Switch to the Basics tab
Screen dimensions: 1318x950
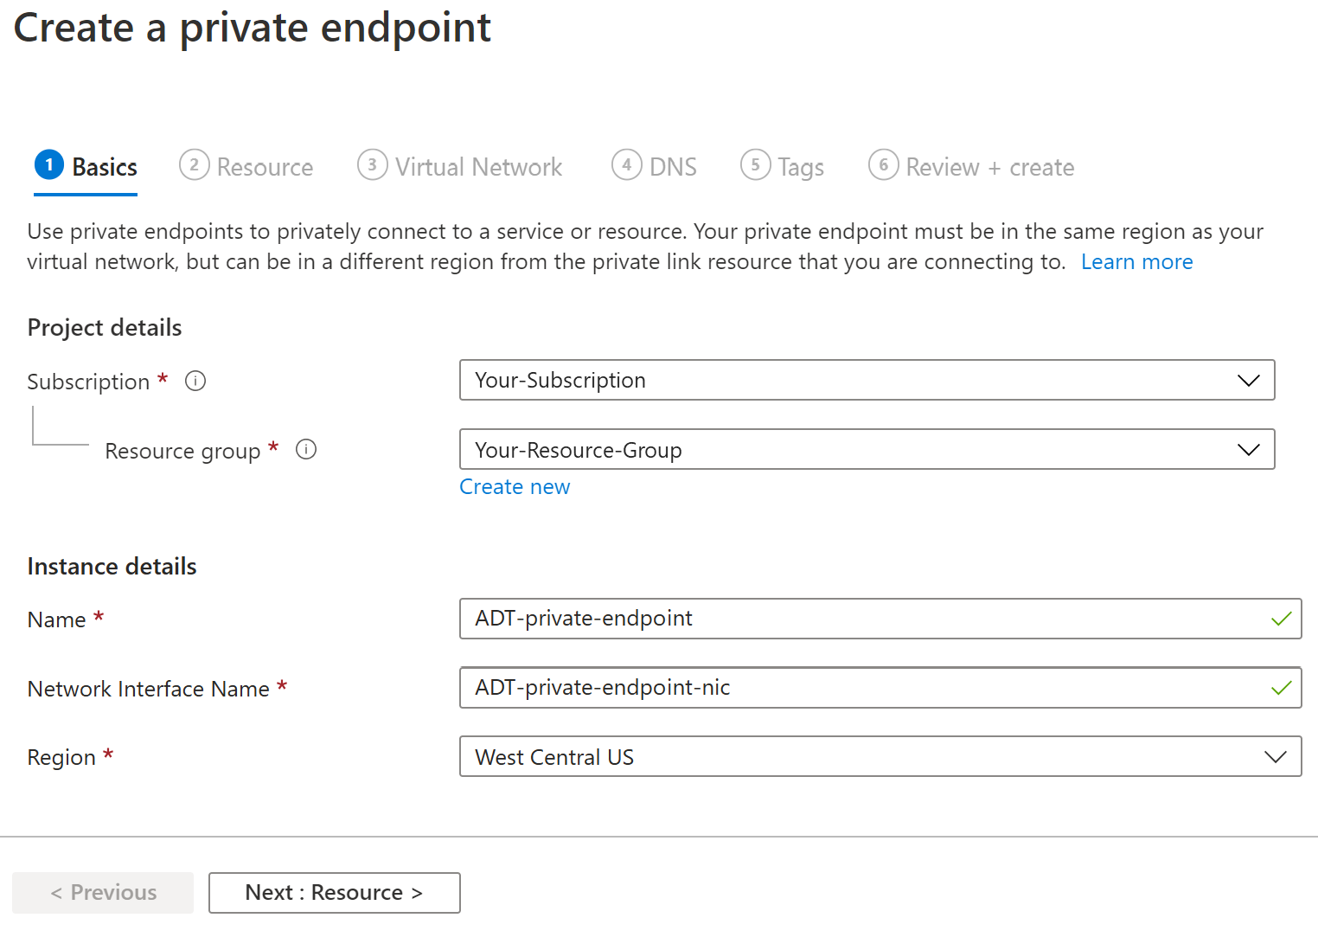(86, 166)
